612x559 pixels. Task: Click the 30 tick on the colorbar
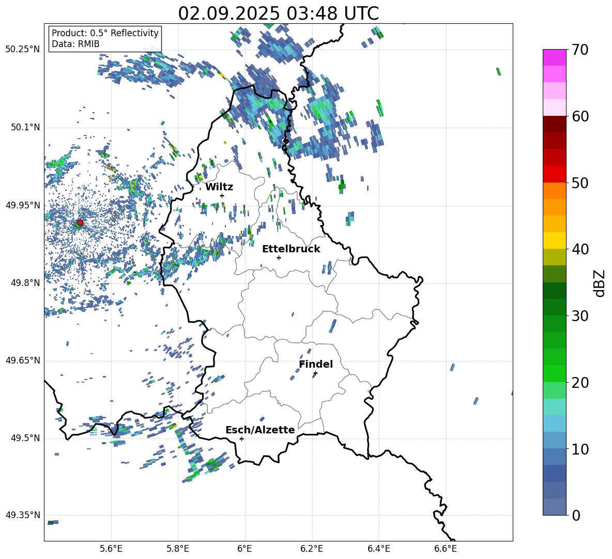coord(580,316)
